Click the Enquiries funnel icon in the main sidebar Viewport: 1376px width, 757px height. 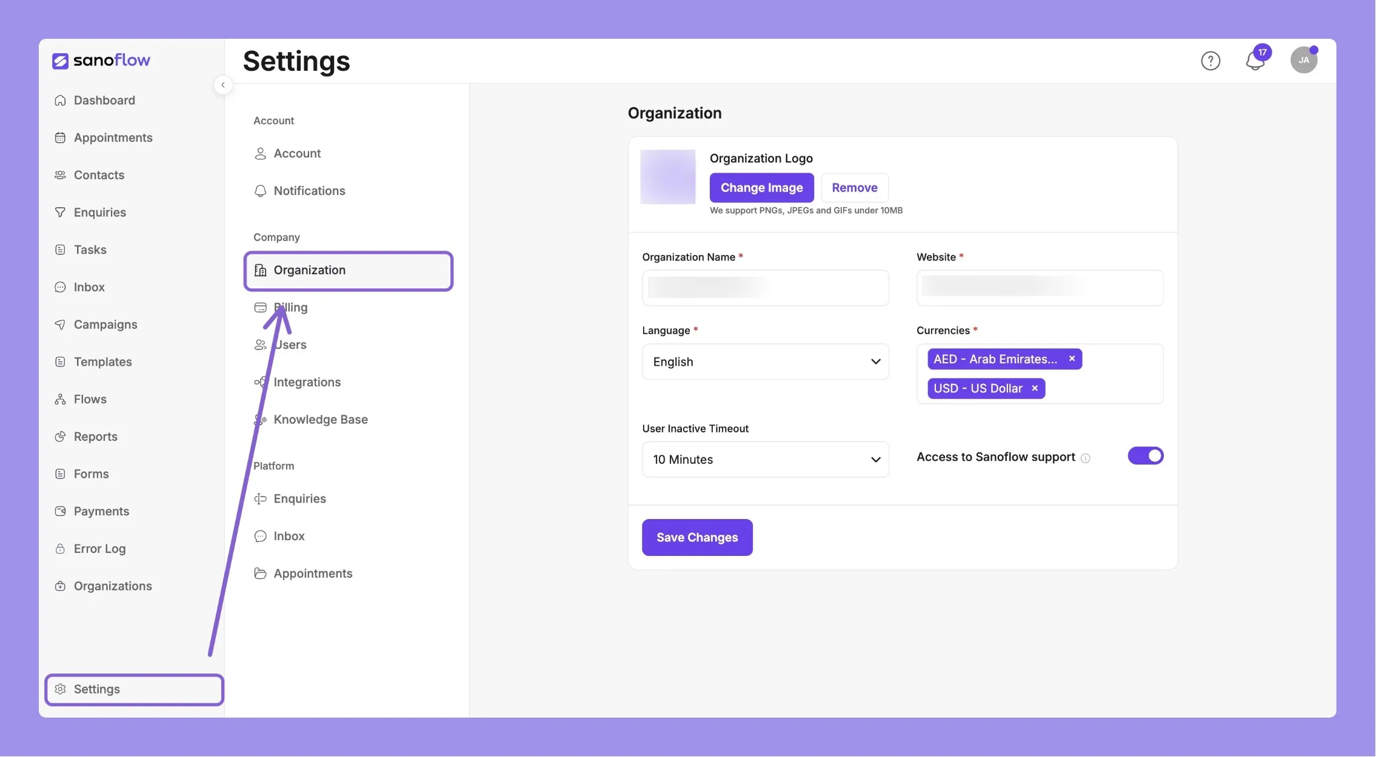[x=60, y=213]
